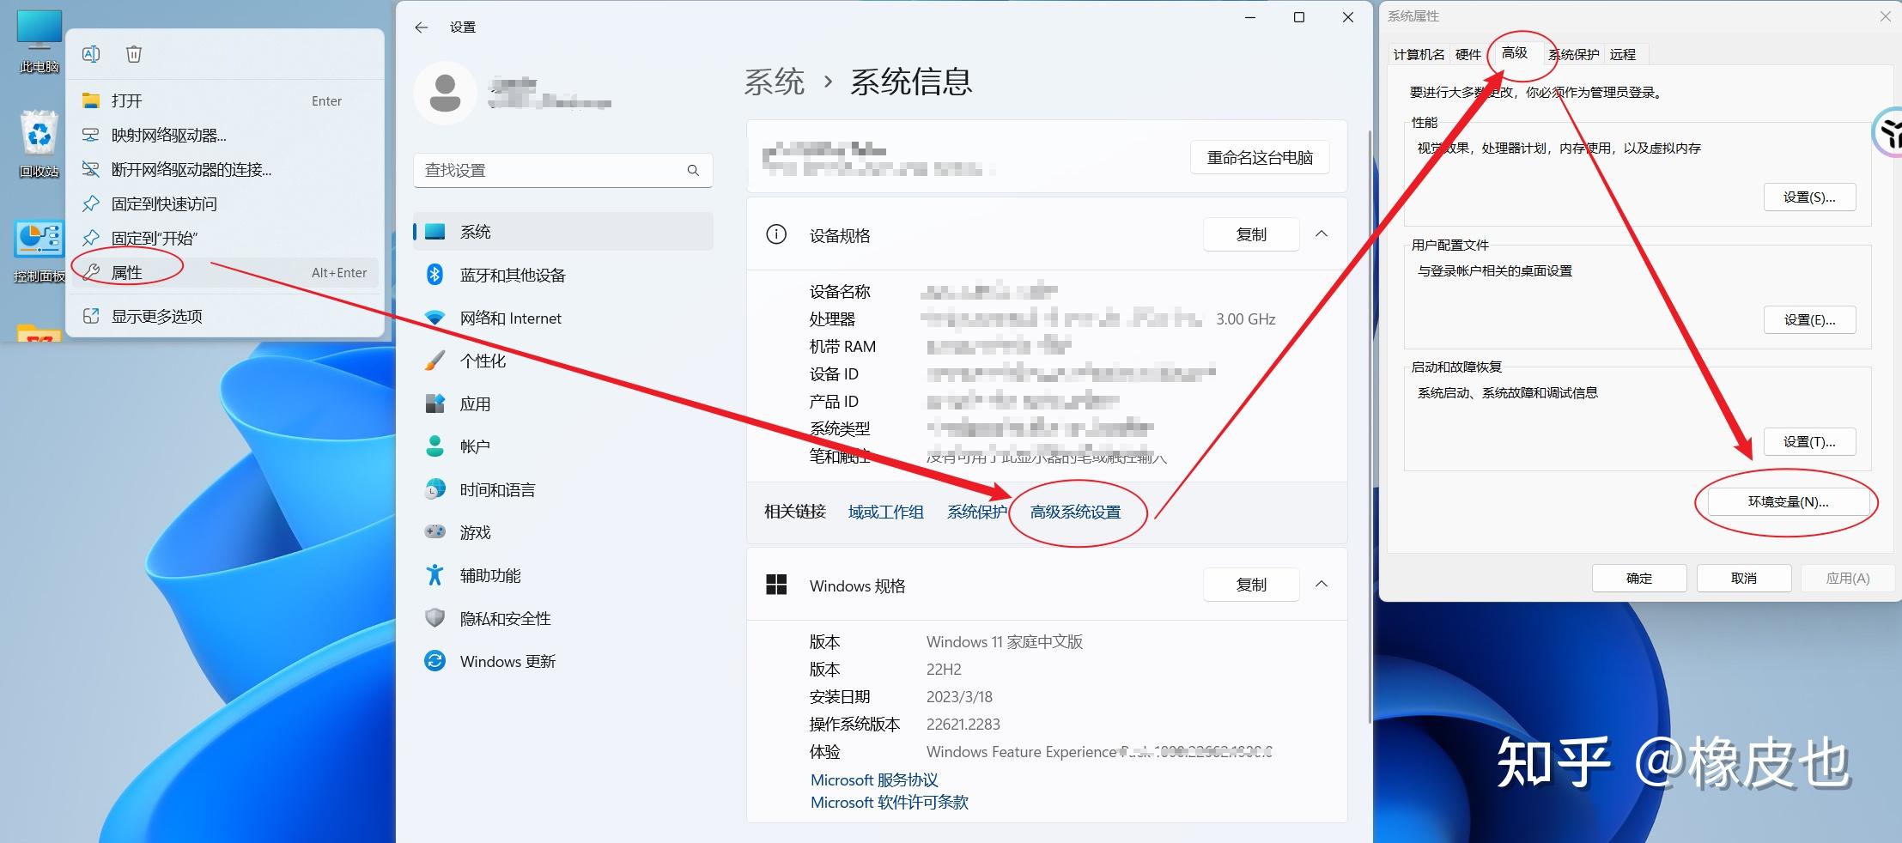Select the 22621.2283 OS build value

tap(963, 724)
